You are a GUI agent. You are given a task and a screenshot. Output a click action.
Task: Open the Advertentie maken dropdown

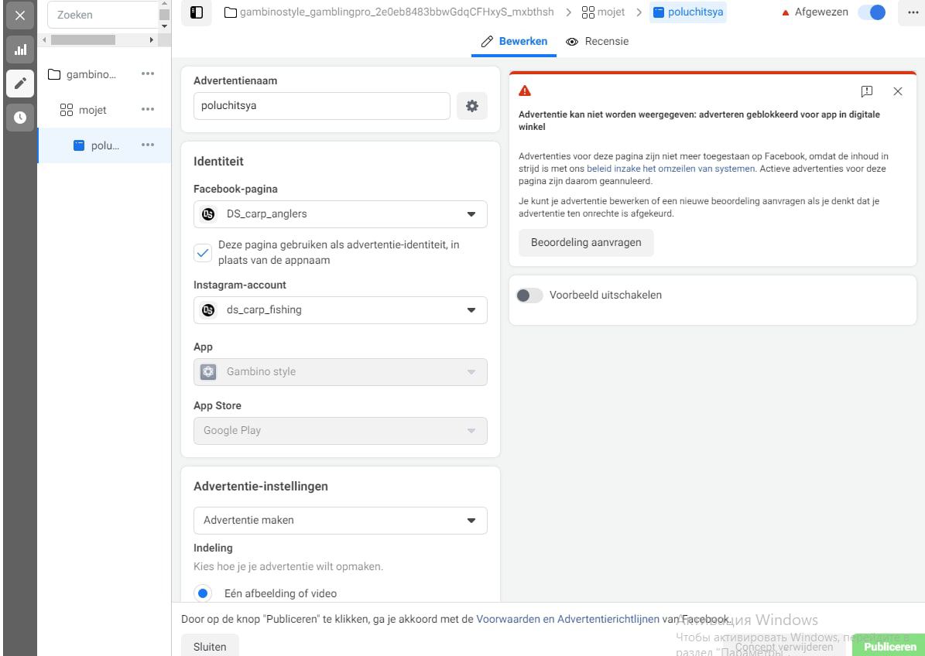[341, 521]
